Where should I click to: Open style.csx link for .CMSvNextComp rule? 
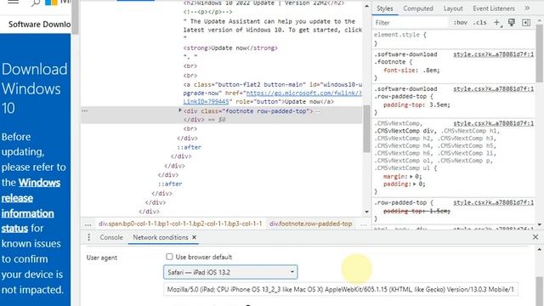point(493,123)
